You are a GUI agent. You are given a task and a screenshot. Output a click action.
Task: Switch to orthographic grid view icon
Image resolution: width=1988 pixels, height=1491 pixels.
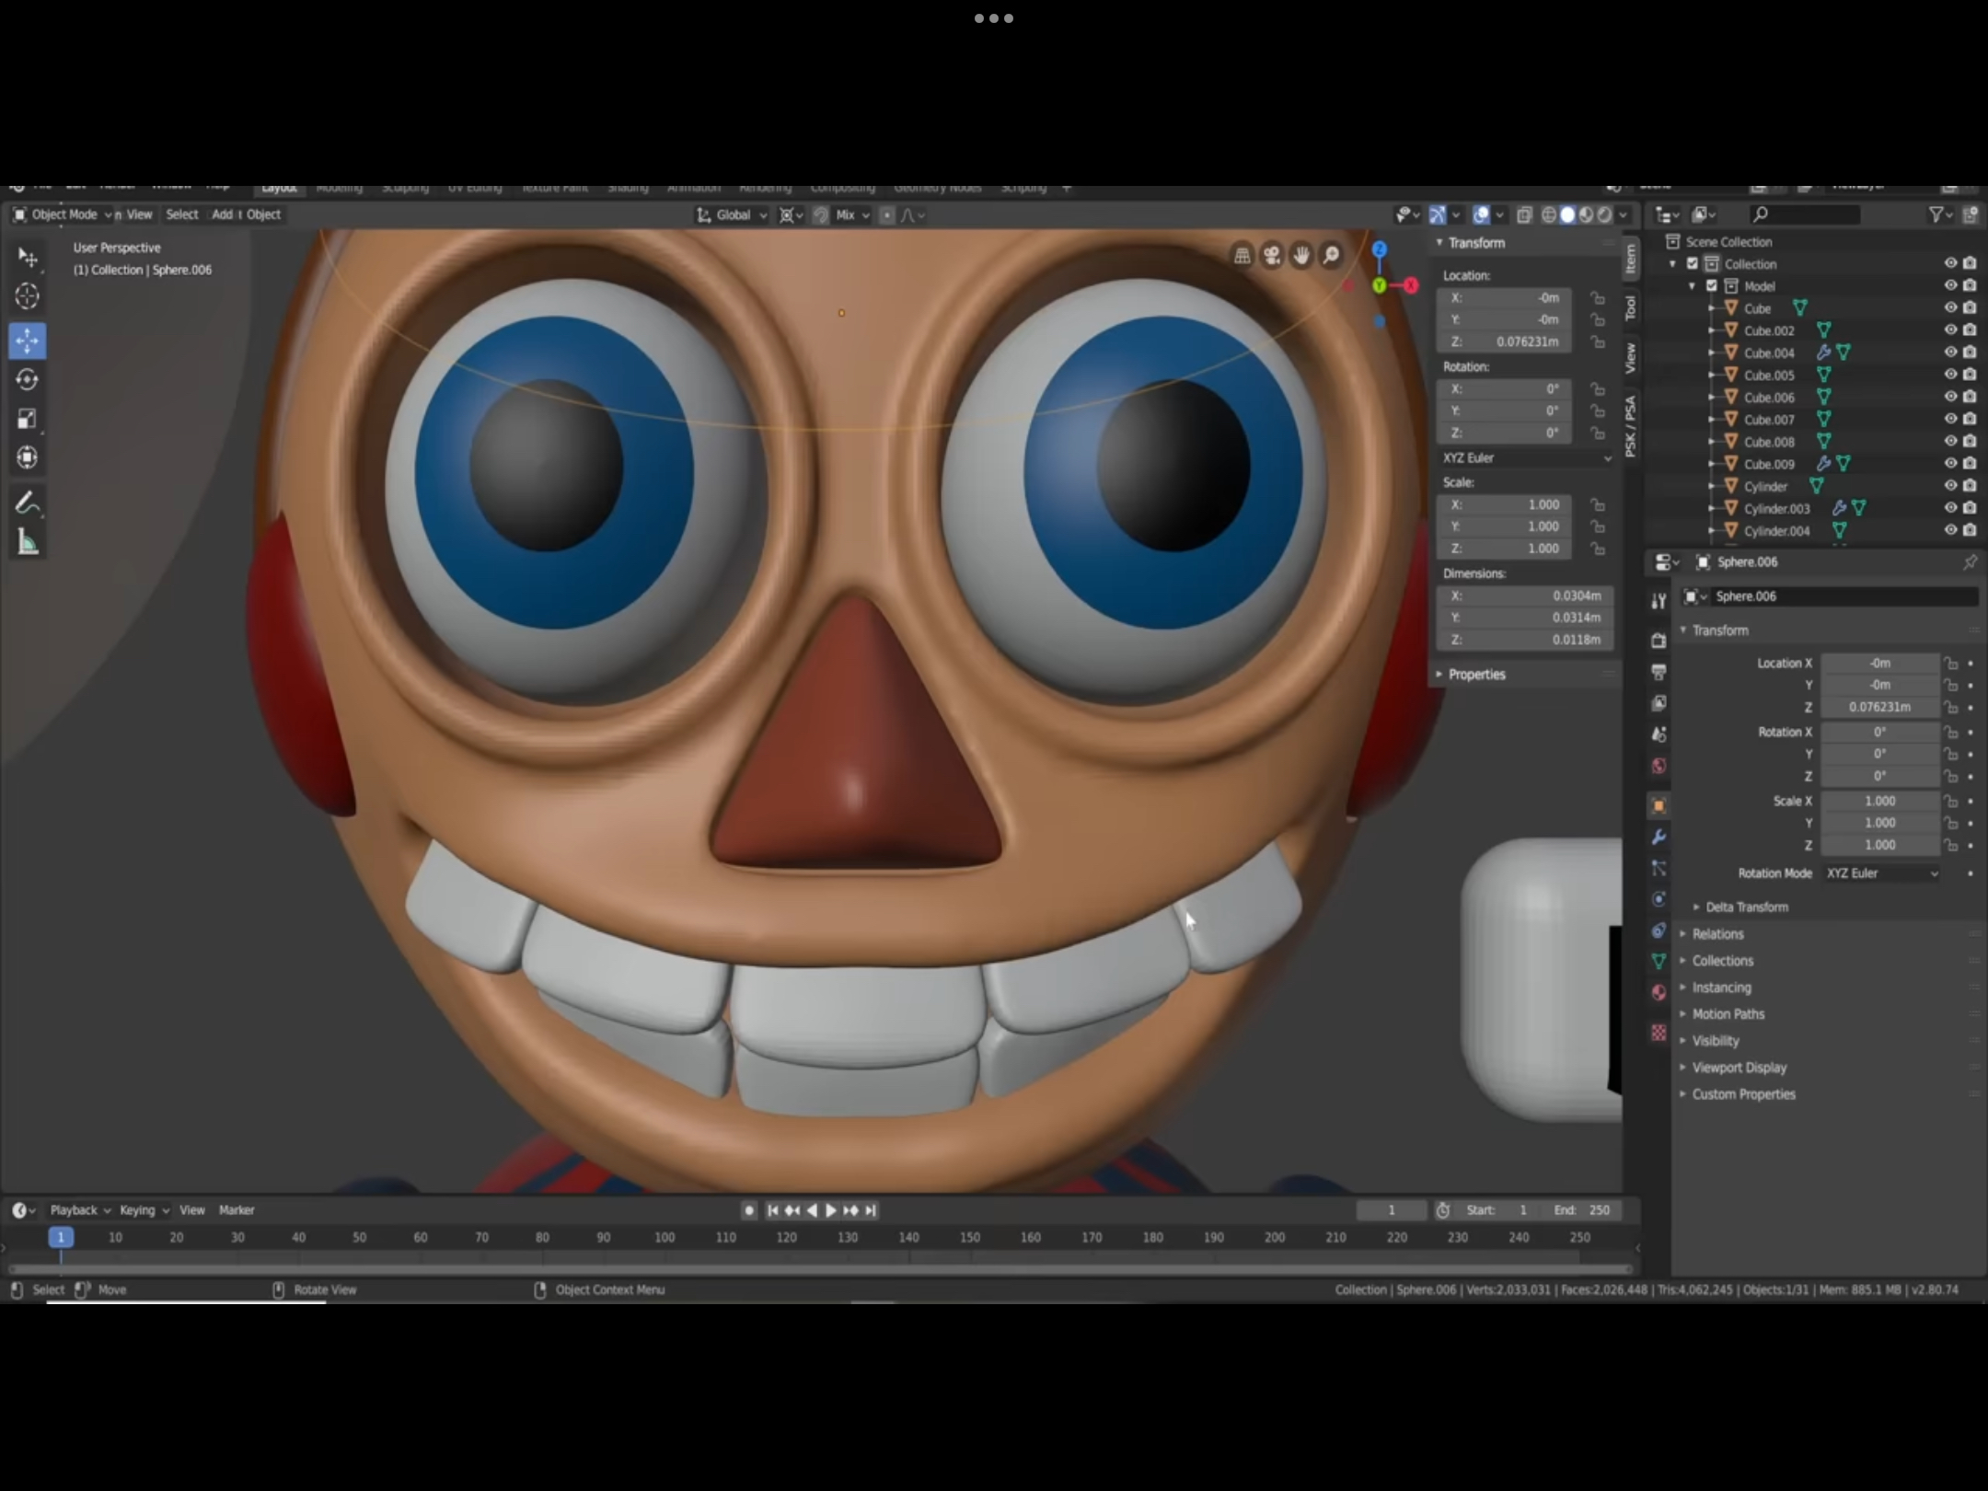(1242, 256)
